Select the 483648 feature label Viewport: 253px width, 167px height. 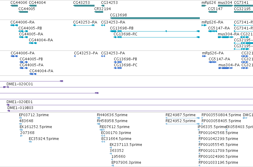coord(26,121)
